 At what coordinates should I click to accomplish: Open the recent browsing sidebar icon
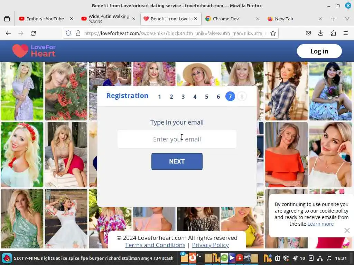pyautogui.click(x=7, y=19)
